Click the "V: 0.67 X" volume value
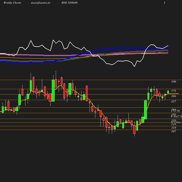This screenshot has width=182, height=182. tap(176, 116)
